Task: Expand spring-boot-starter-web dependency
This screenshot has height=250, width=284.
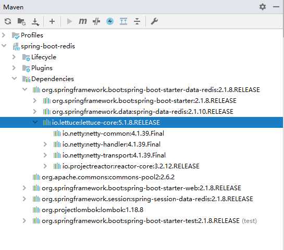Action: pos(24,188)
